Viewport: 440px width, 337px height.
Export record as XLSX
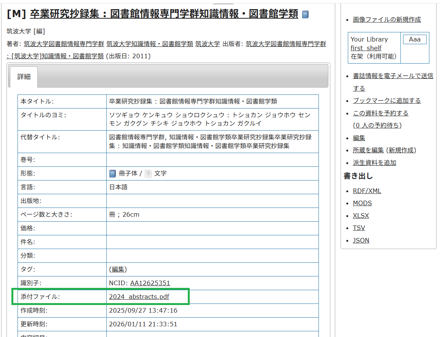coord(361,216)
